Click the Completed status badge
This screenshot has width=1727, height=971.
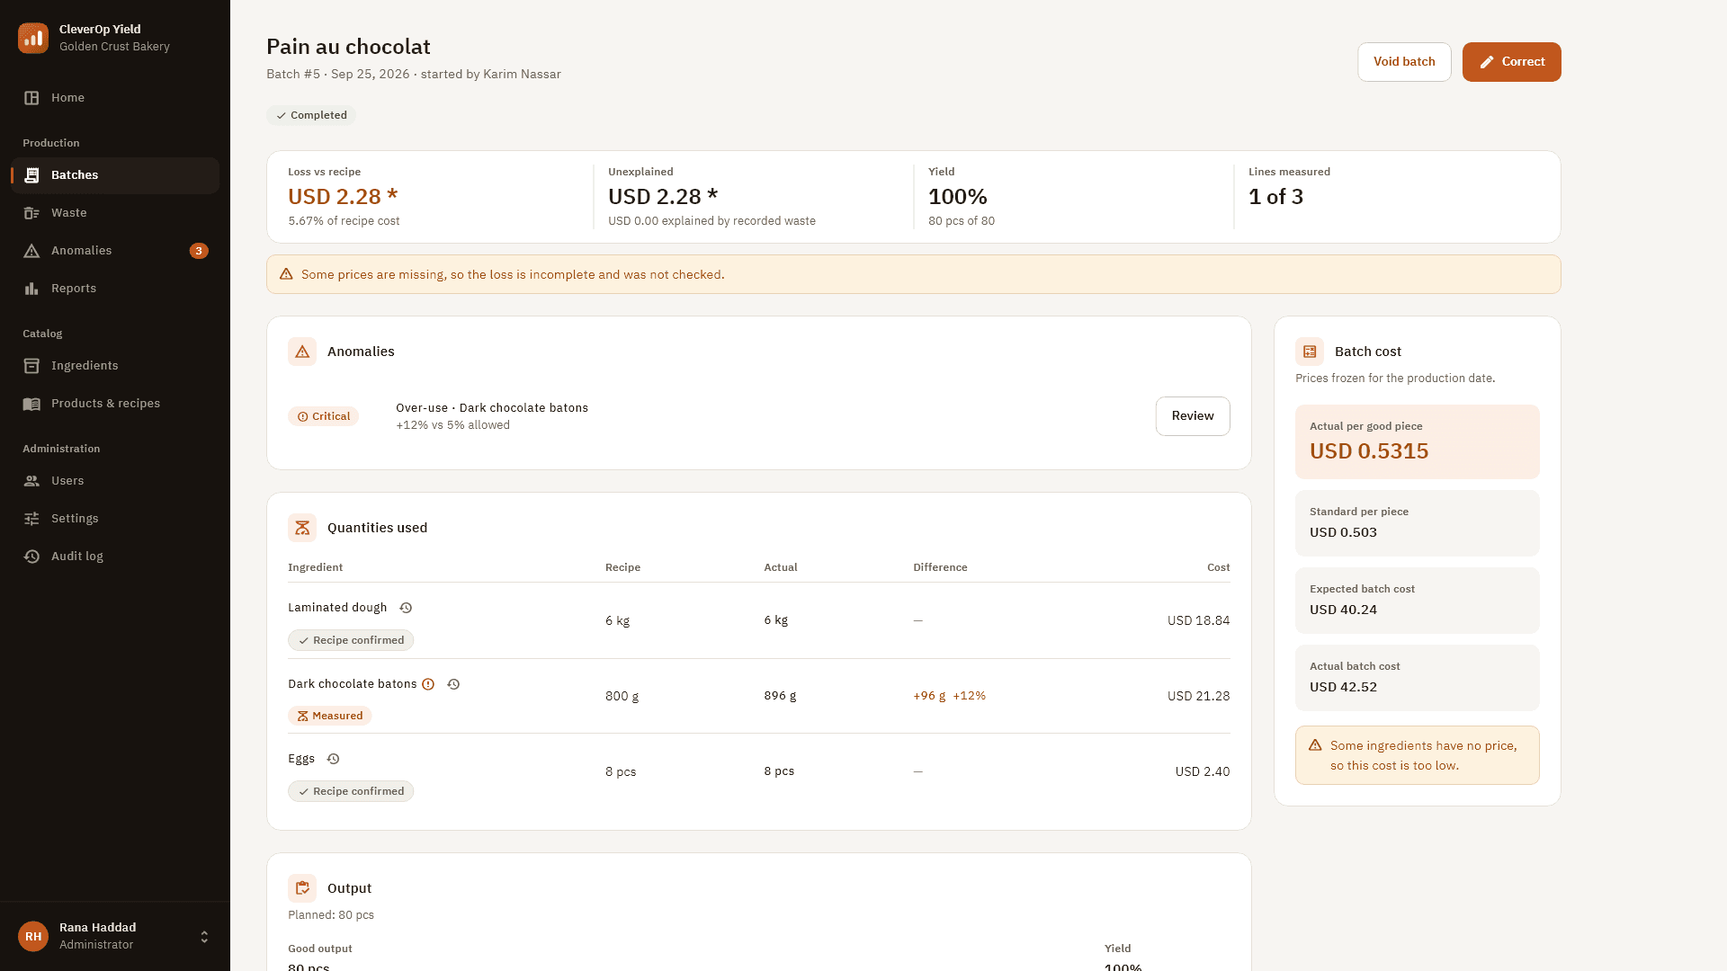(x=311, y=115)
